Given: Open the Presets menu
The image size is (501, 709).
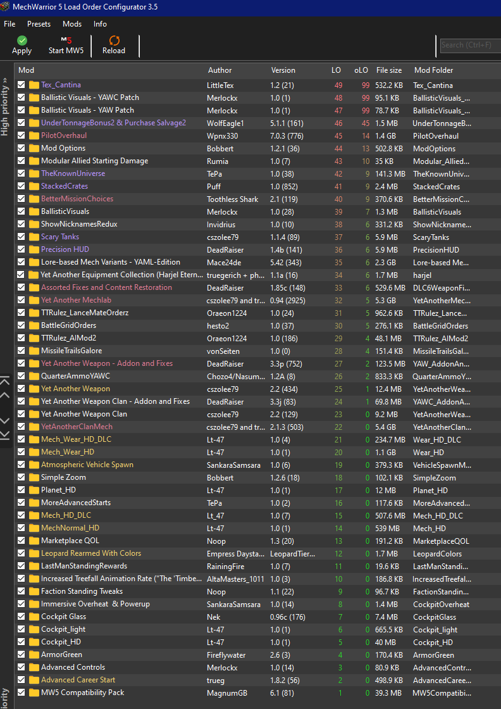Looking at the screenshot, I should click(x=39, y=24).
